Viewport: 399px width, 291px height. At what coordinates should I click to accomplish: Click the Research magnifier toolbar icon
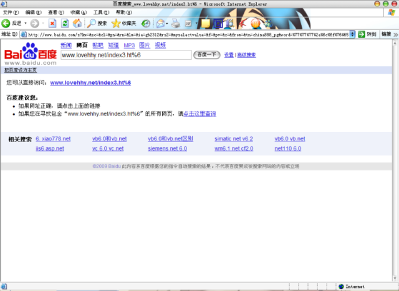pos(230,24)
